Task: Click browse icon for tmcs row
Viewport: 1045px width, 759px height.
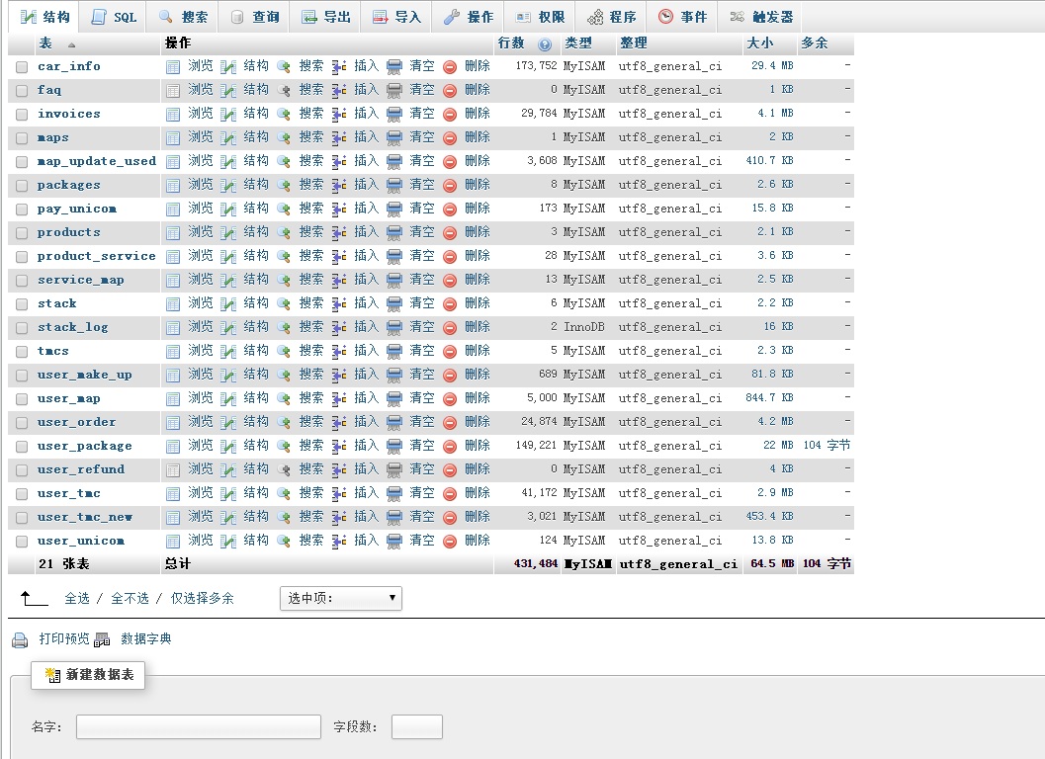Action: [173, 352]
